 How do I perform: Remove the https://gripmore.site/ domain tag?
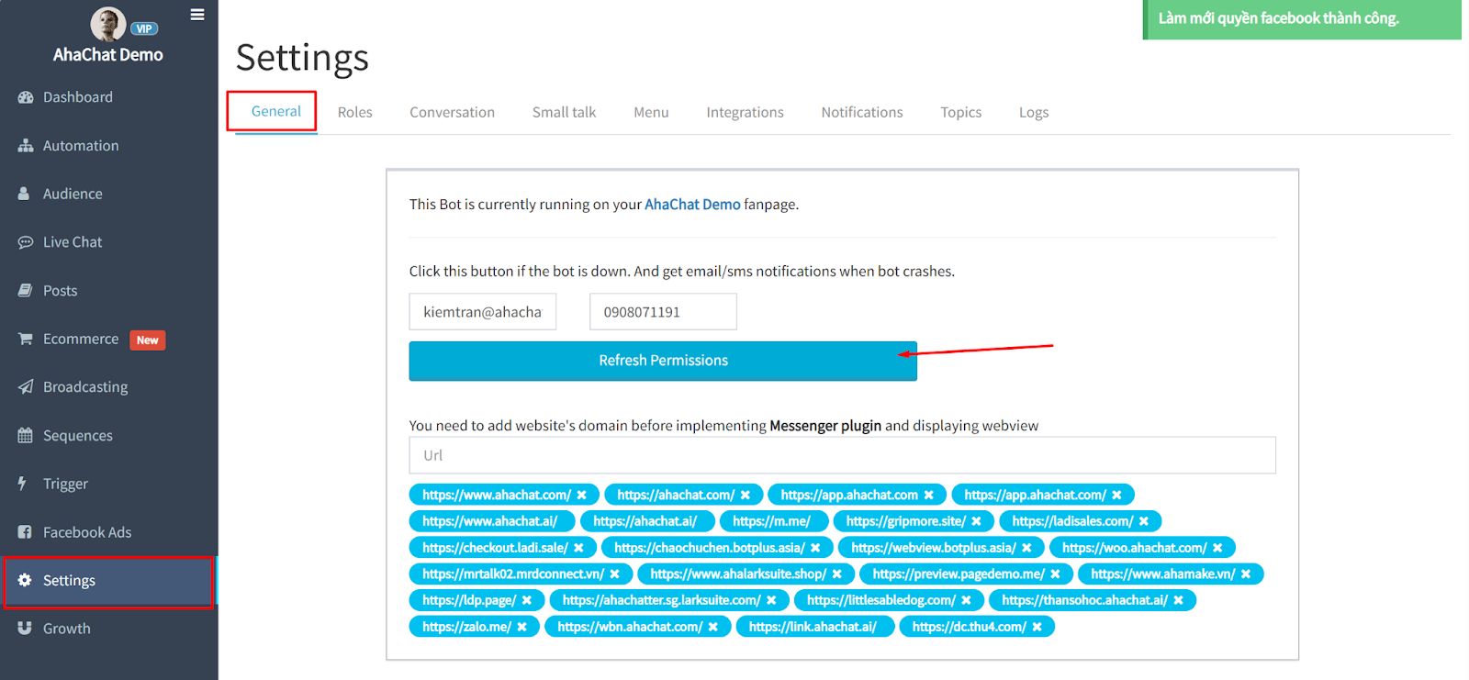click(977, 521)
